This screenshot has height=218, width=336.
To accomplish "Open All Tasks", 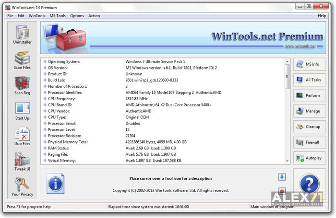I will click(310, 80).
